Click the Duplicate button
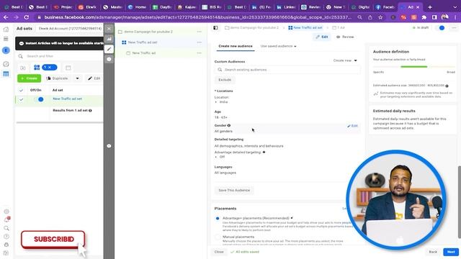461x259 pixels. point(57,78)
